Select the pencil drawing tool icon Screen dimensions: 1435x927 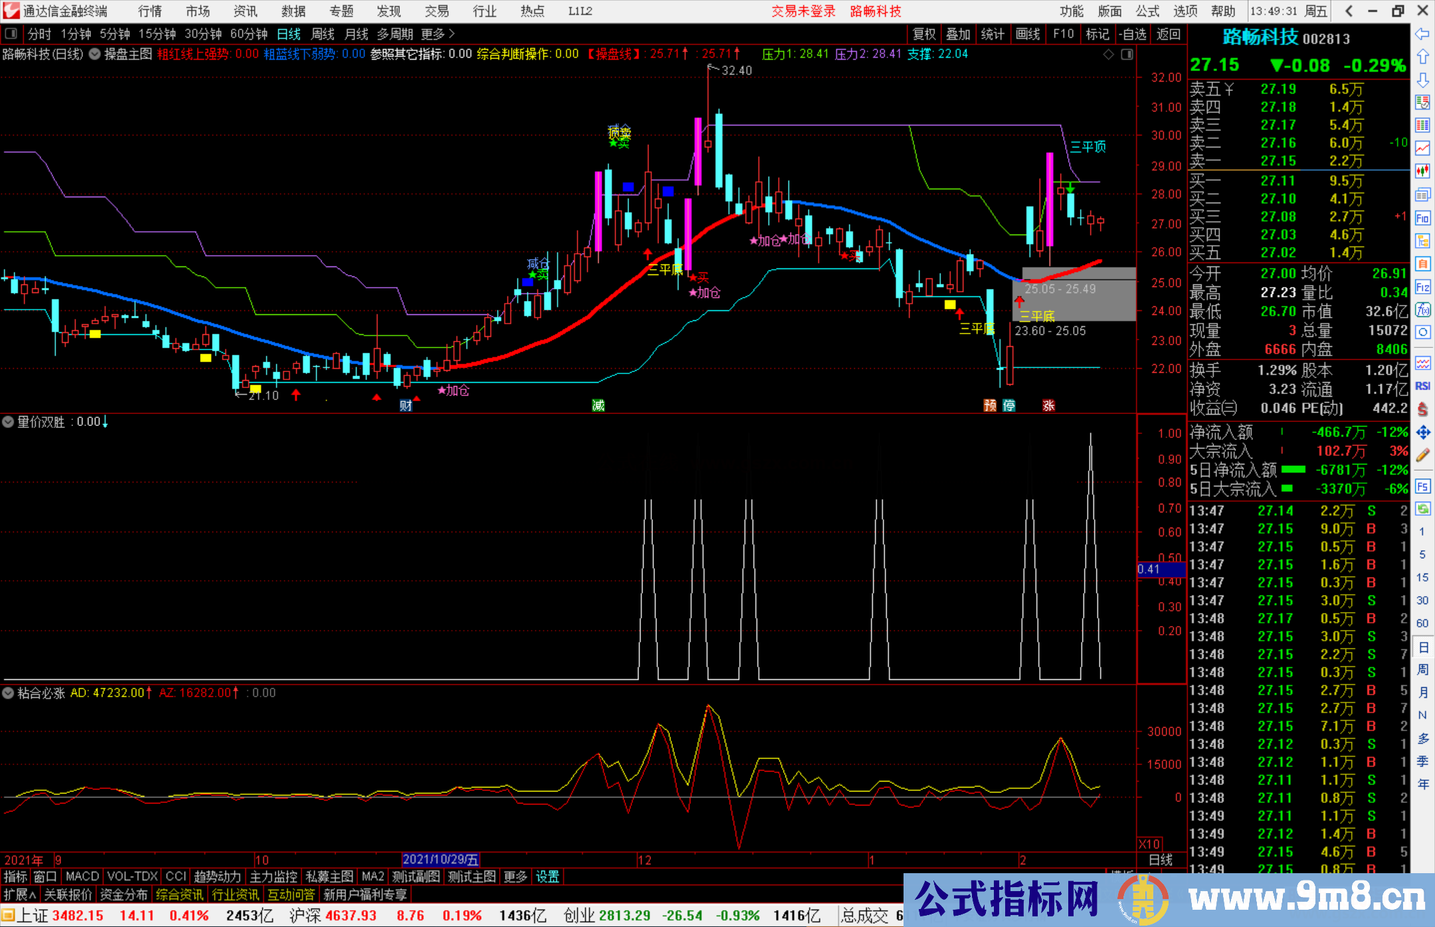click(x=1422, y=456)
